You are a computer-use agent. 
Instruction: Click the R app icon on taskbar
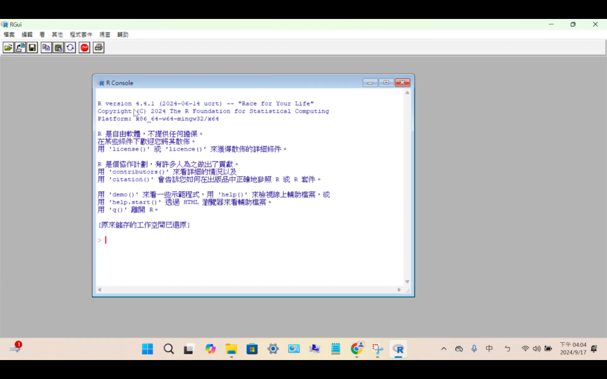[398, 349]
